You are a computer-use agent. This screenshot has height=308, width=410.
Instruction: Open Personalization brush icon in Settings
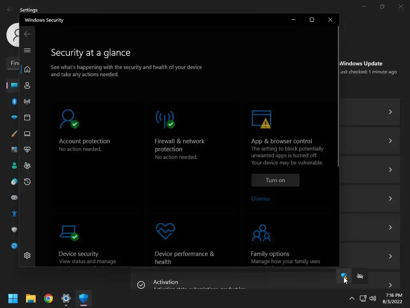[x=14, y=134]
